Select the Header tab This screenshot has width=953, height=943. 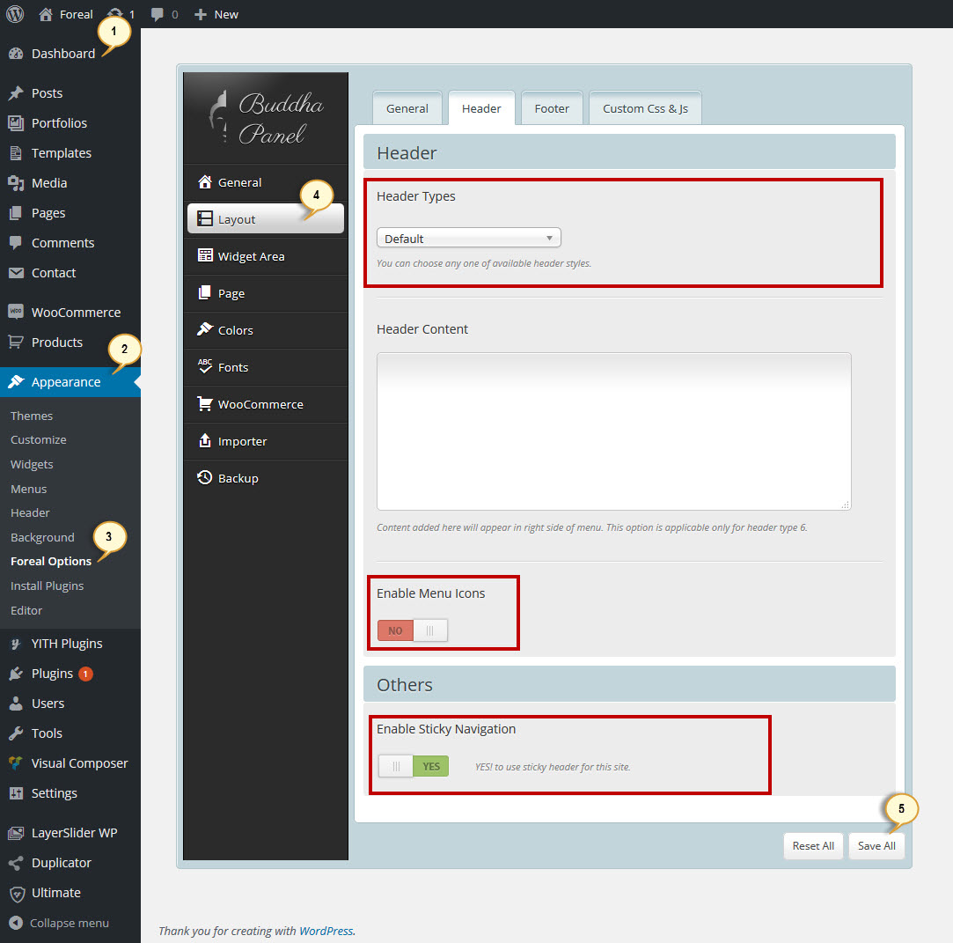point(481,108)
